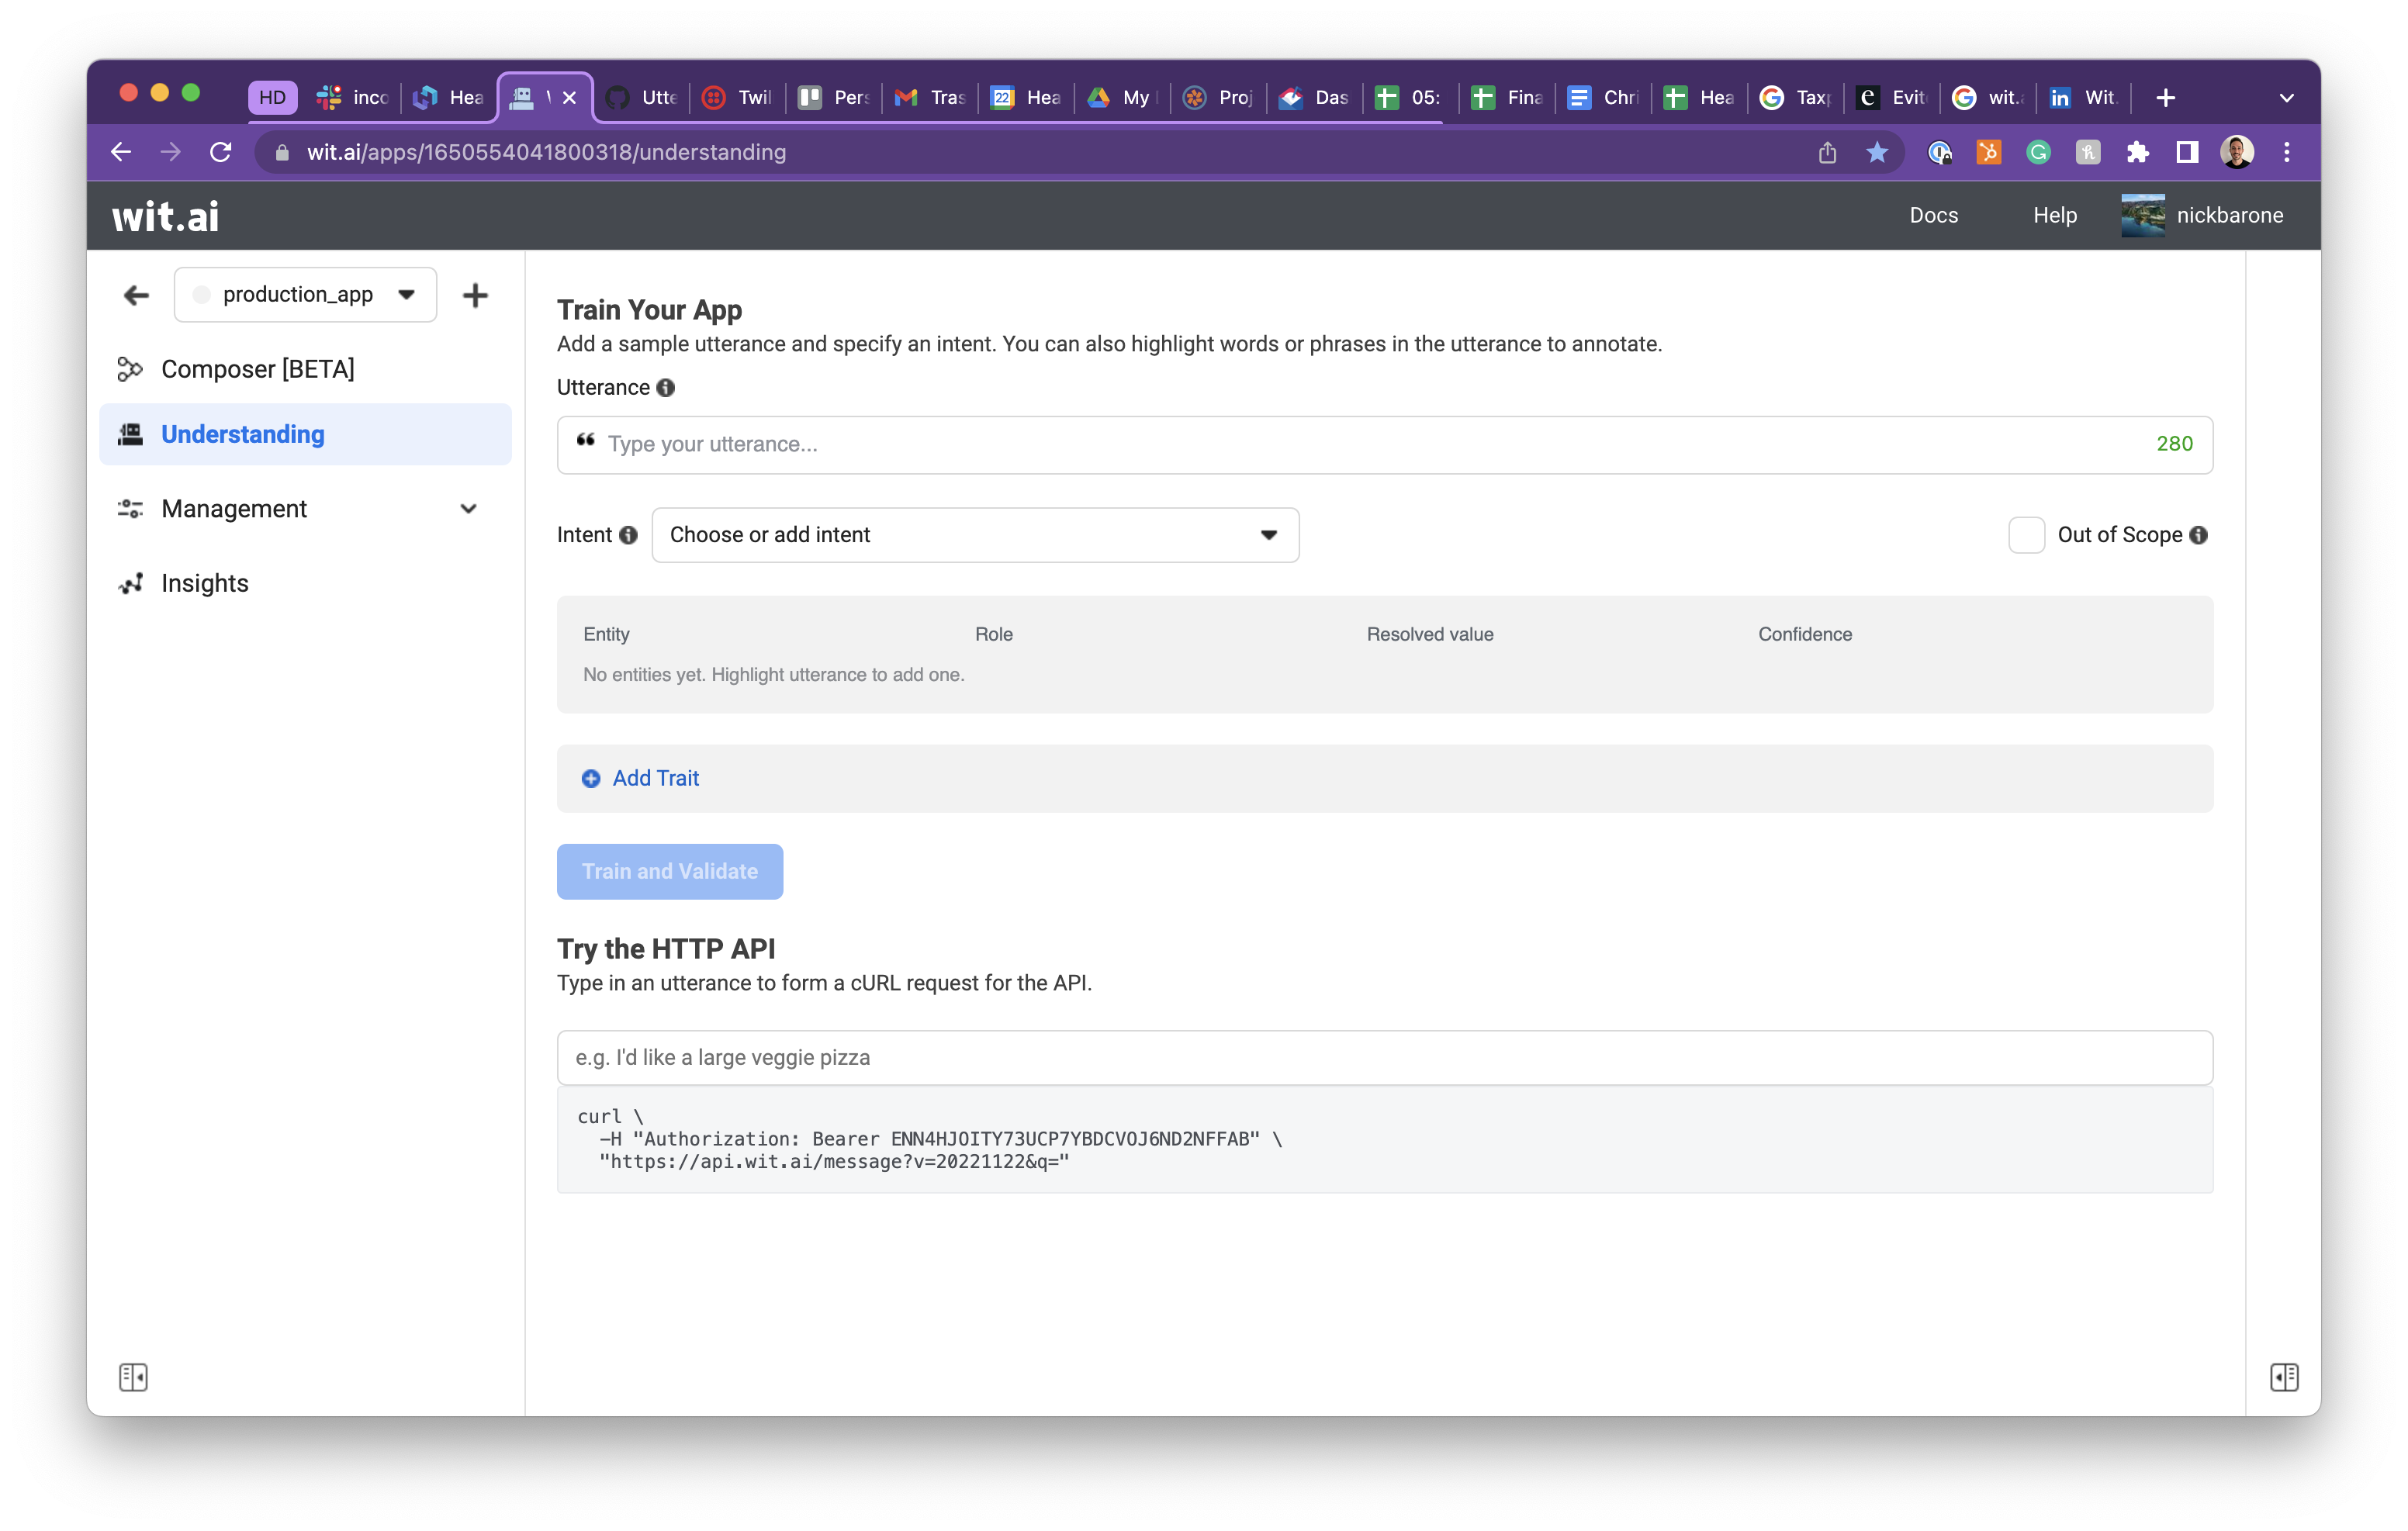Select the Composer [BETA] section
The image size is (2408, 1531).
[257, 368]
